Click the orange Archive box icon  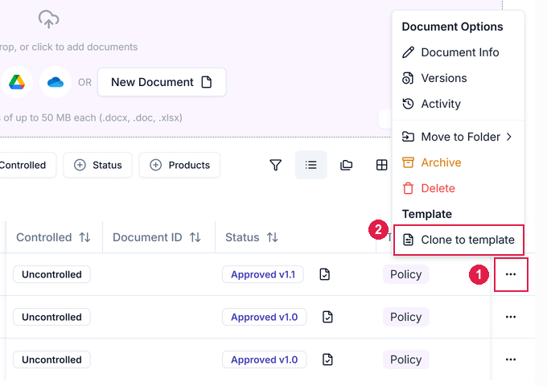408,162
